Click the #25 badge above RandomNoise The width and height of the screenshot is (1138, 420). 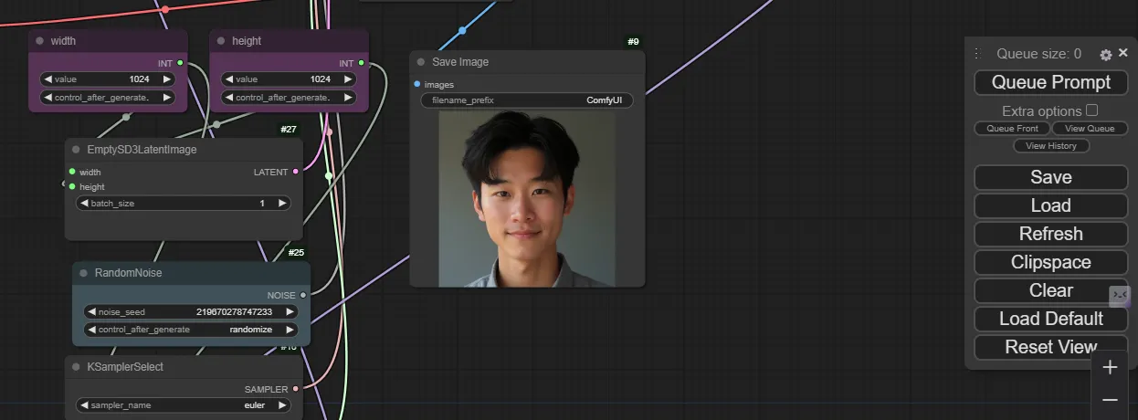click(296, 252)
